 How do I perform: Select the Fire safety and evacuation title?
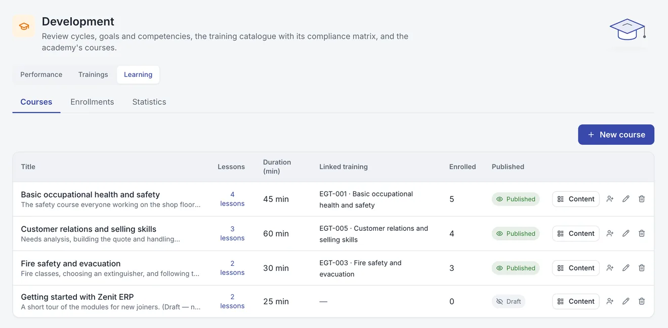(x=71, y=263)
